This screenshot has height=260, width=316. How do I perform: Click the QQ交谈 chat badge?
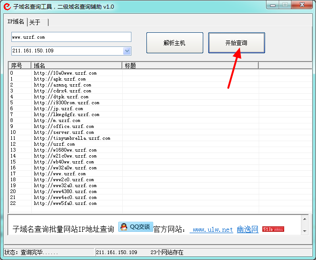tap(135, 227)
